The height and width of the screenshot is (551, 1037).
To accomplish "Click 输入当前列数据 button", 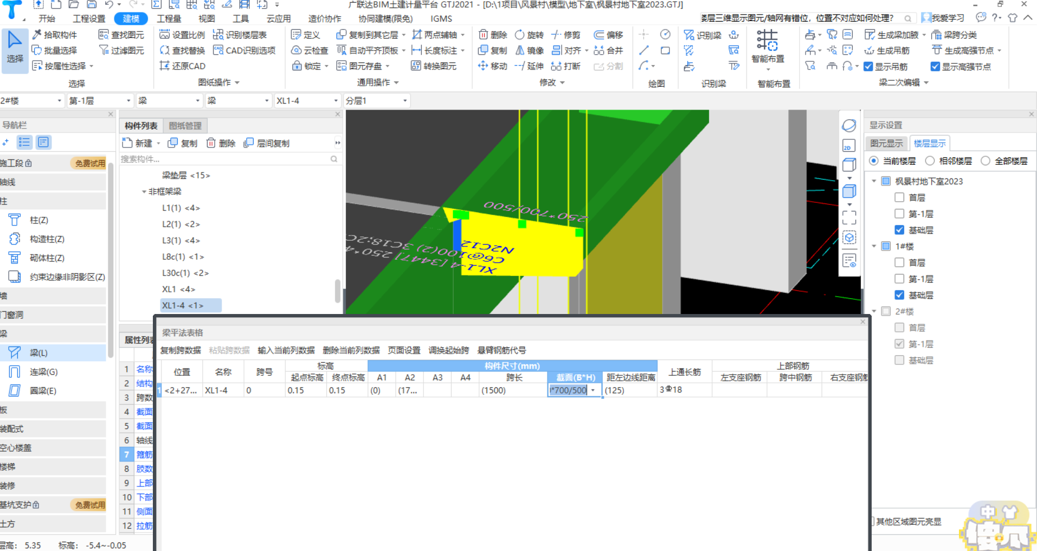I will 286,350.
